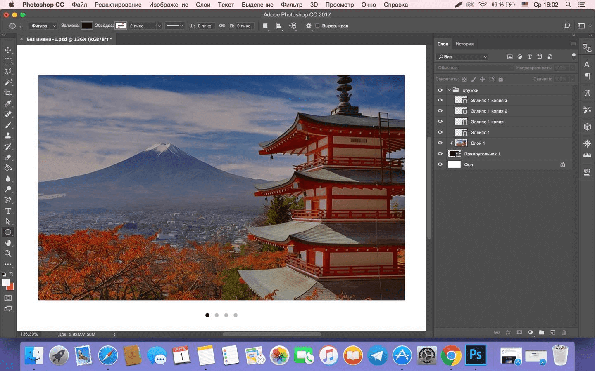Select the Move tool
Image resolution: width=595 pixels, height=371 pixels.
(8, 50)
